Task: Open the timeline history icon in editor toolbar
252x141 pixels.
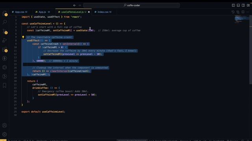Action: 233,12
